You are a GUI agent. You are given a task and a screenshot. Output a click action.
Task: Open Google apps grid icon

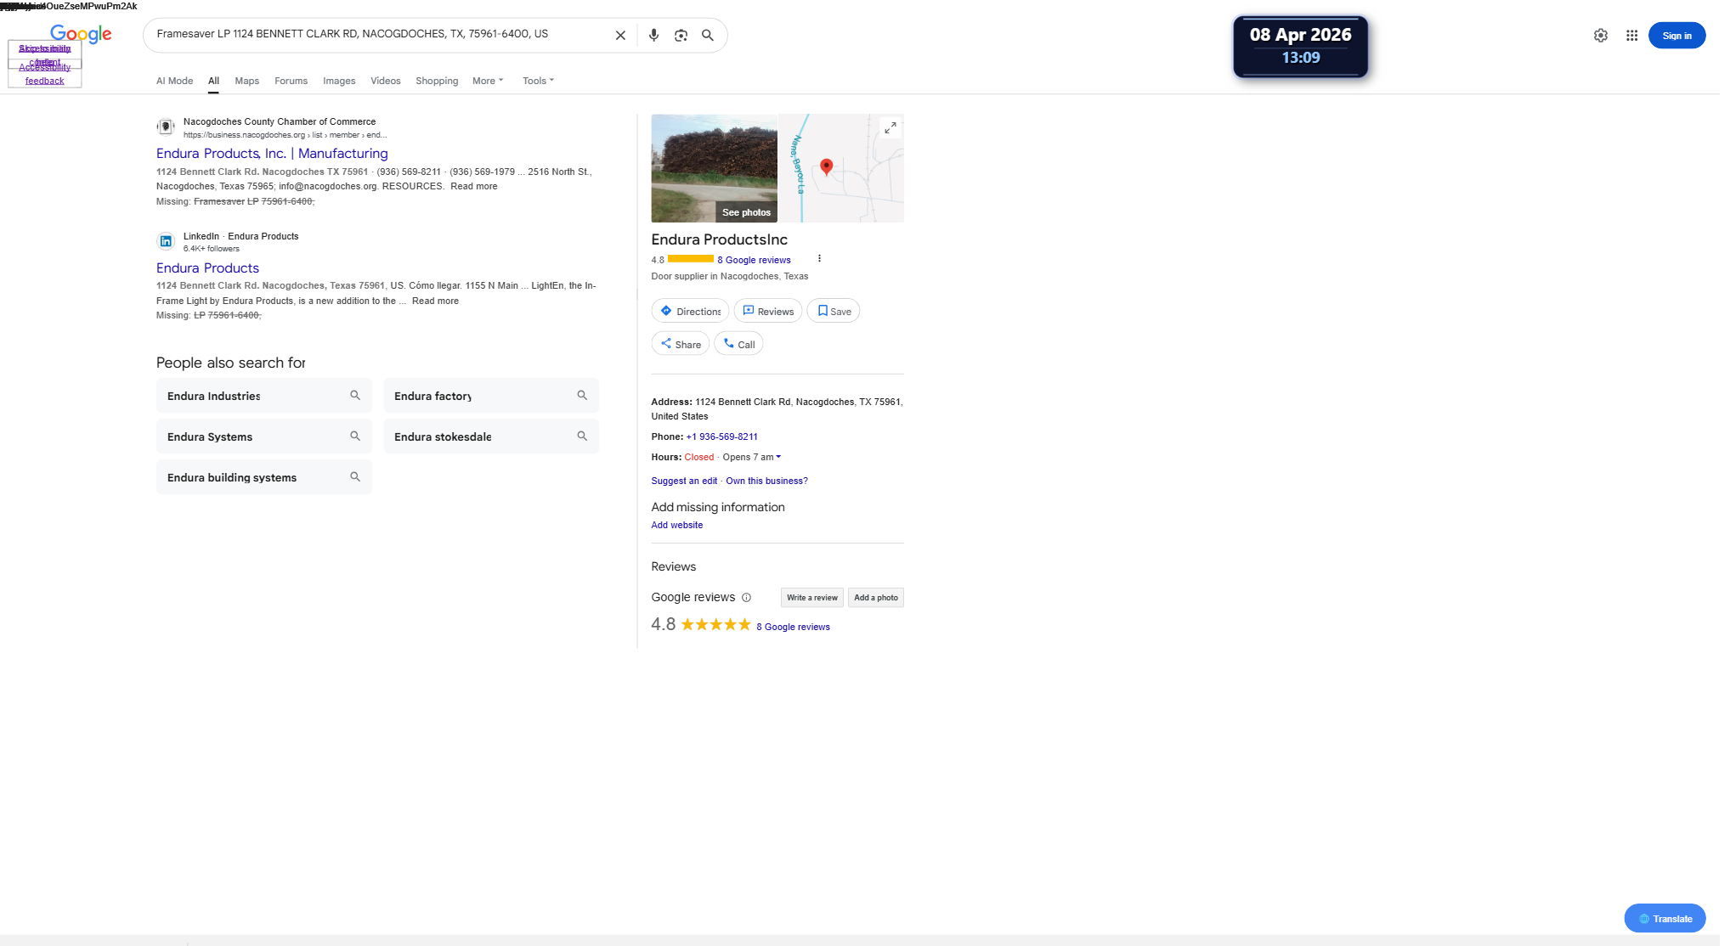(1631, 36)
